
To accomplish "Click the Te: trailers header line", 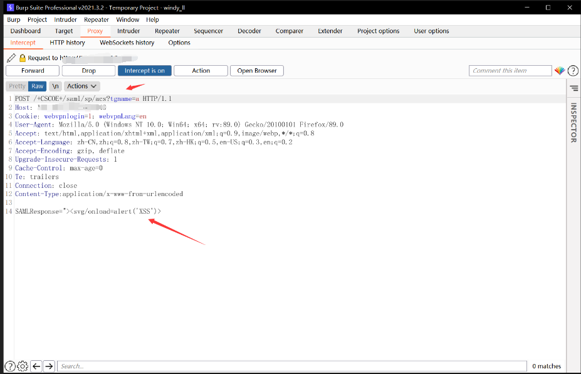I will tap(37, 177).
